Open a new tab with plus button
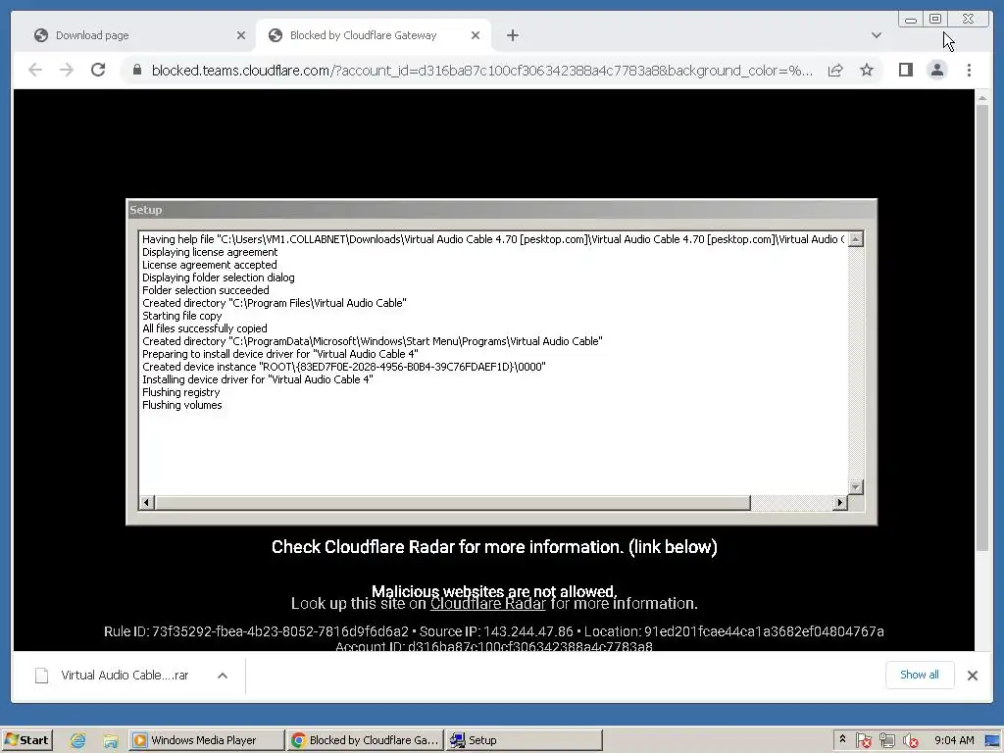This screenshot has height=753, width=1004. pos(512,35)
